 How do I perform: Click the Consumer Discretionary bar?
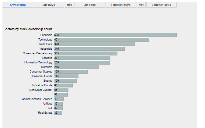pos(86,53)
